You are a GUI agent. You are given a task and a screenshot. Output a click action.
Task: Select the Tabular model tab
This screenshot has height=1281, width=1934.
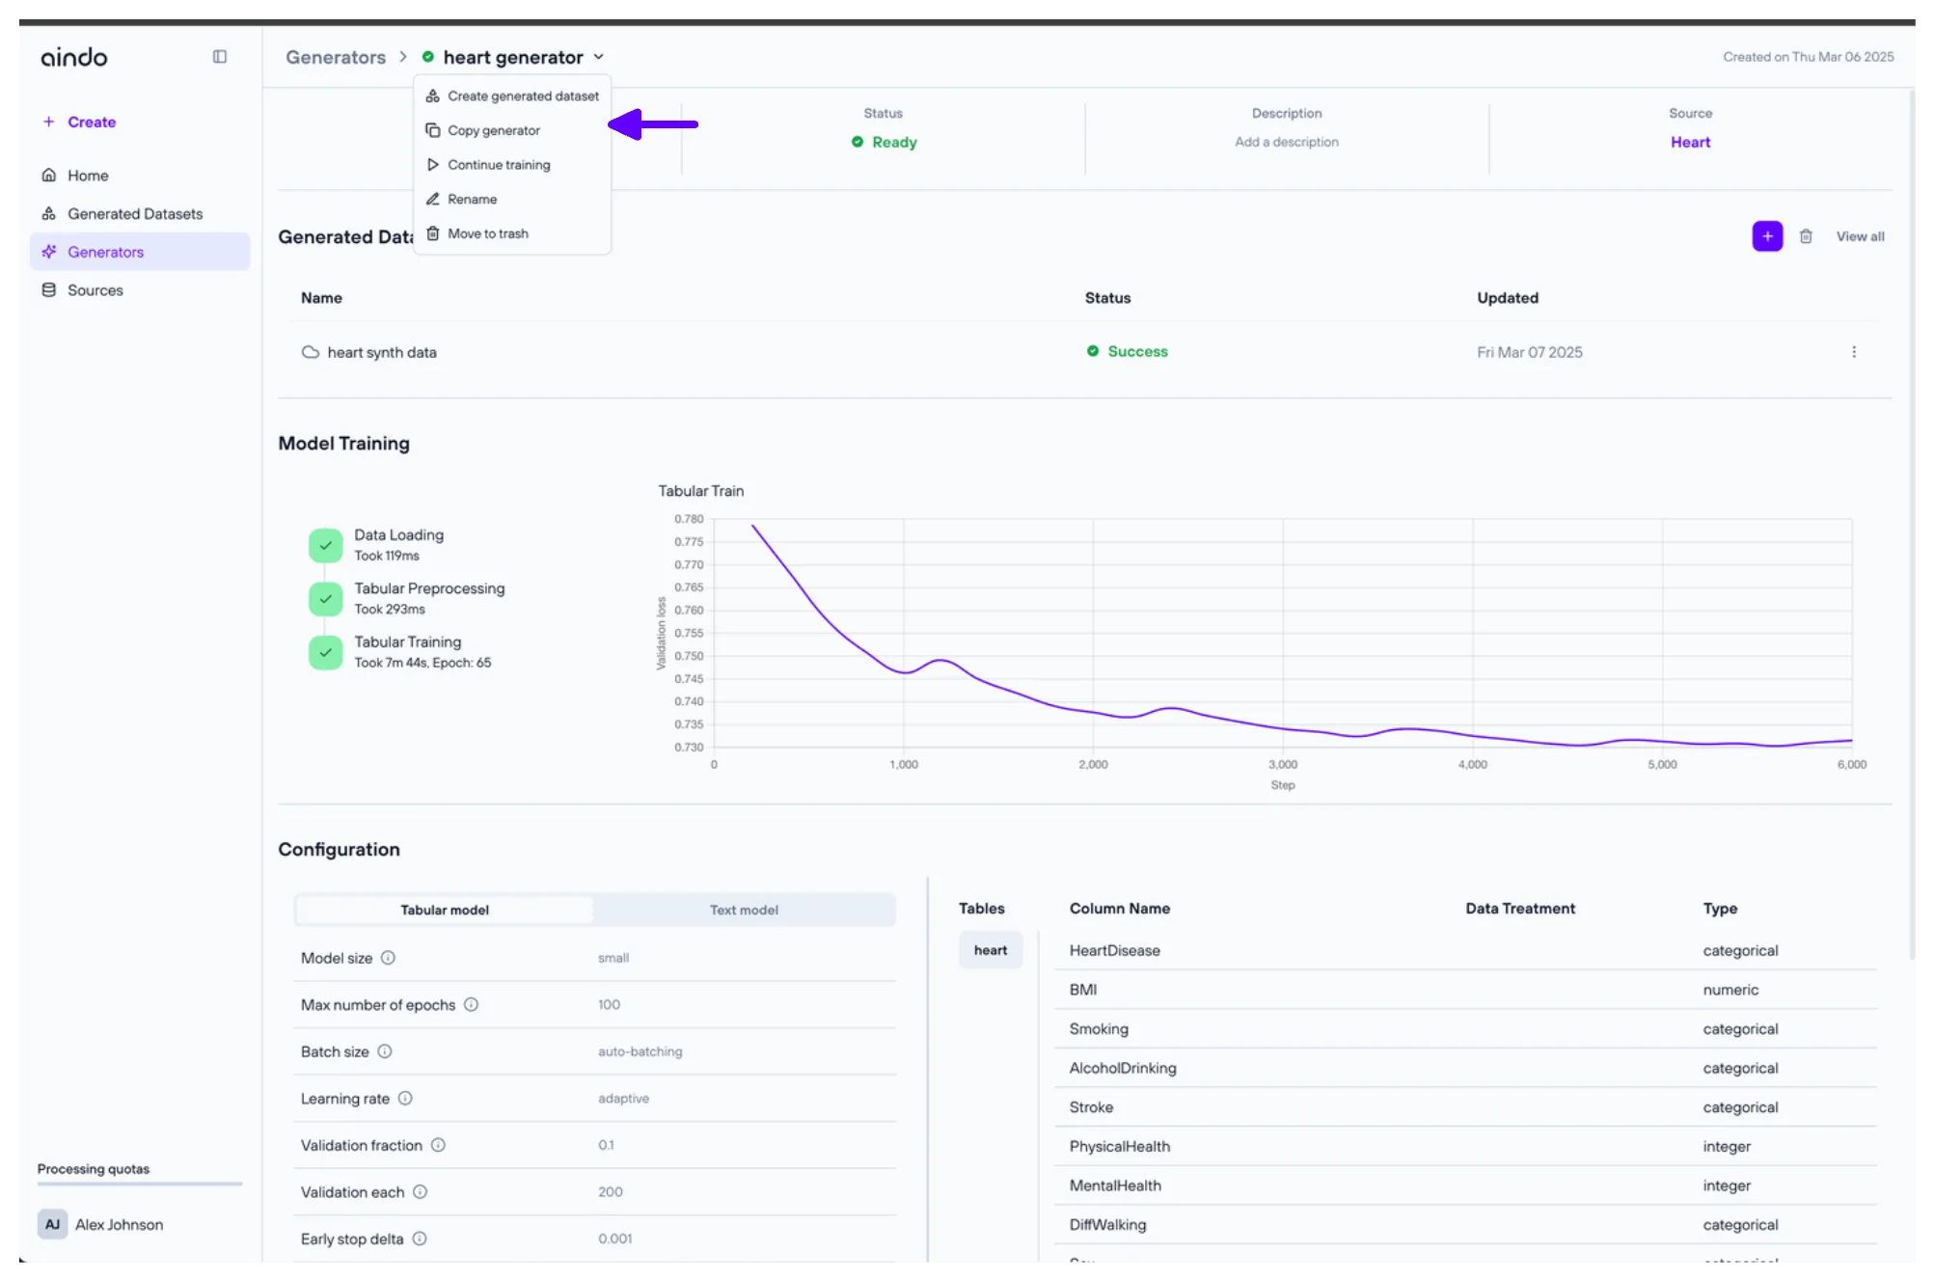[445, 910]
